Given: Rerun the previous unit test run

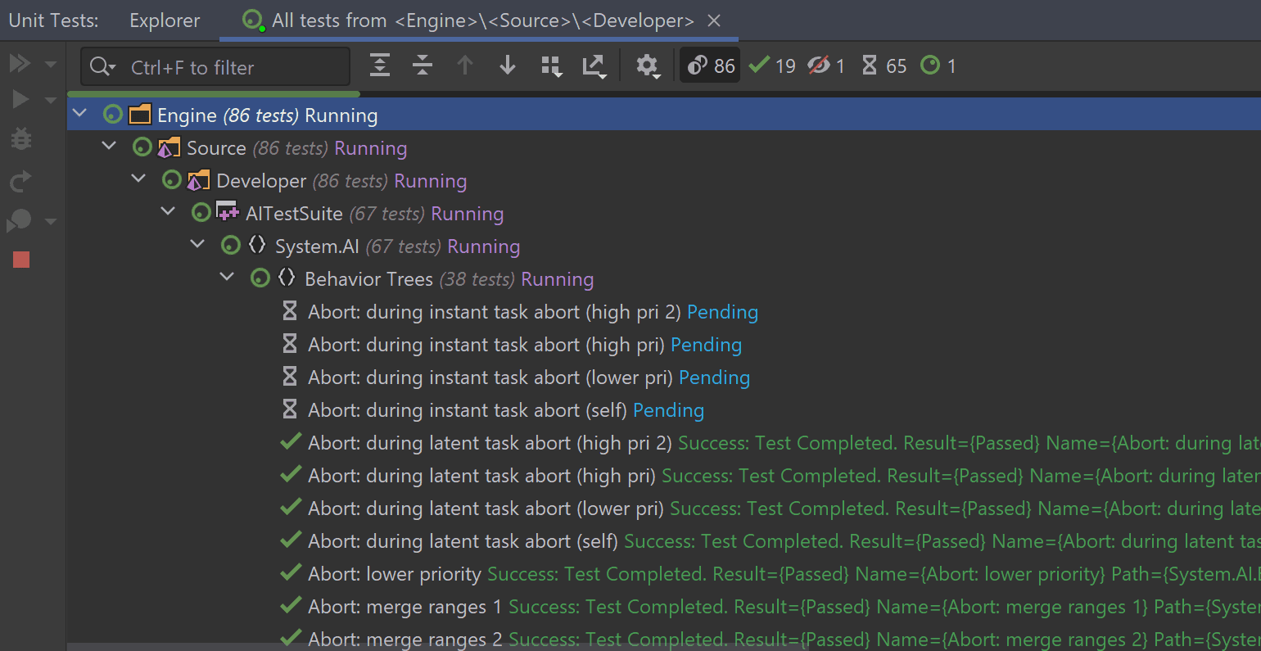Looking at the screenshot, I should coord(20,179).
